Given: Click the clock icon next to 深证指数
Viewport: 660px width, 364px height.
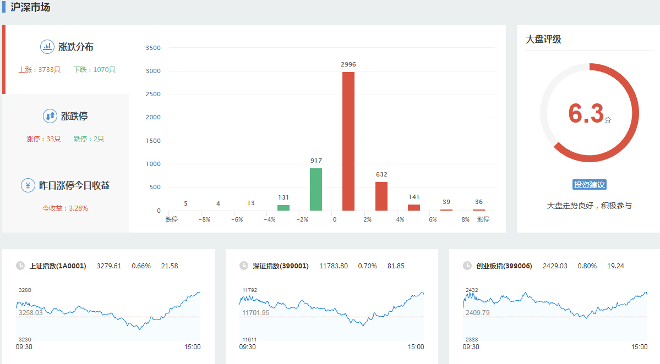Looking at the screenshot, I should [244, 266].
